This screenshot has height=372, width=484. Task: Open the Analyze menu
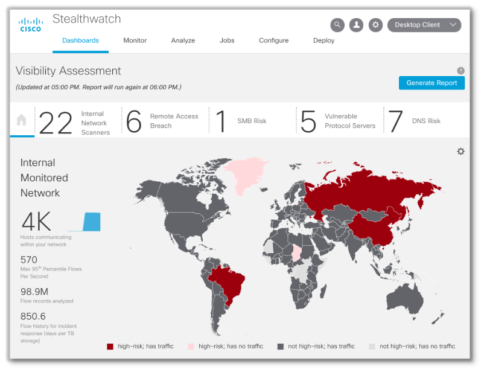click(183, 40)
